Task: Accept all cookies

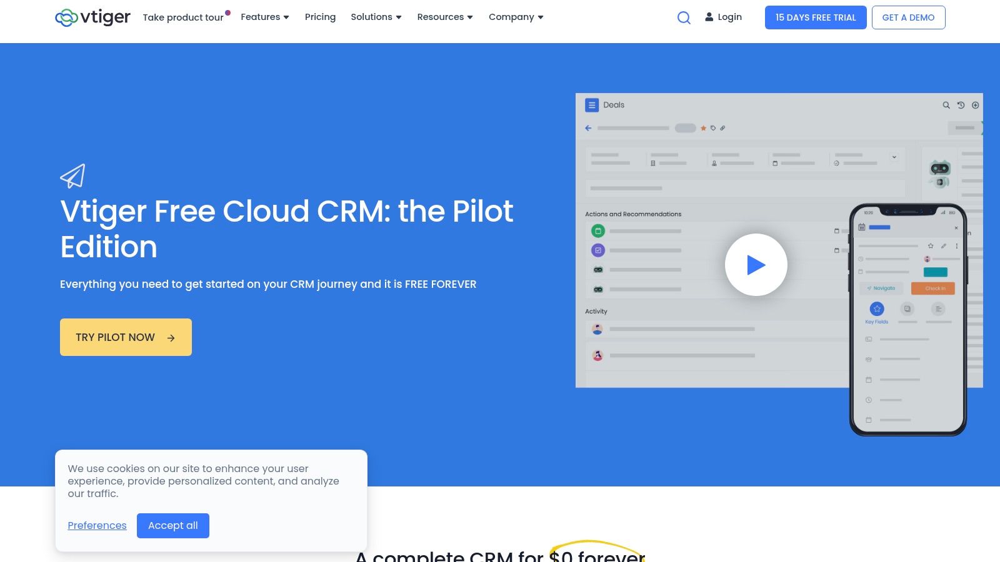Action: pos(173,526)
